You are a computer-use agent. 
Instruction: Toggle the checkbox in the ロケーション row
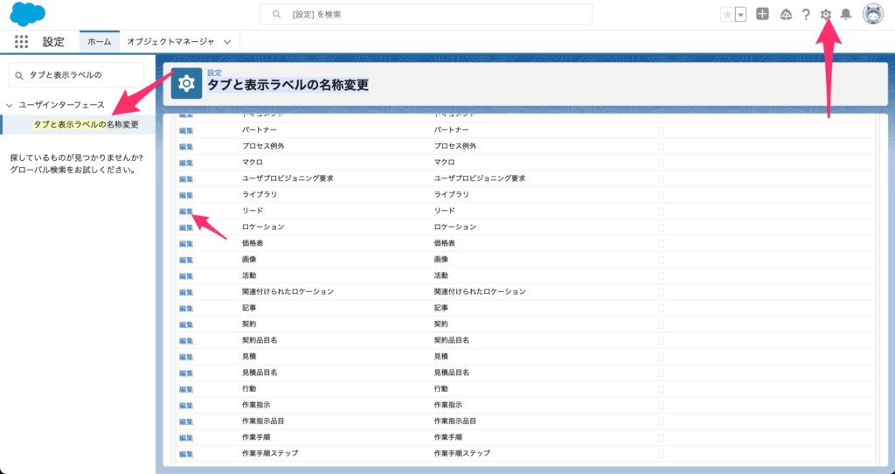click(661, 227)
